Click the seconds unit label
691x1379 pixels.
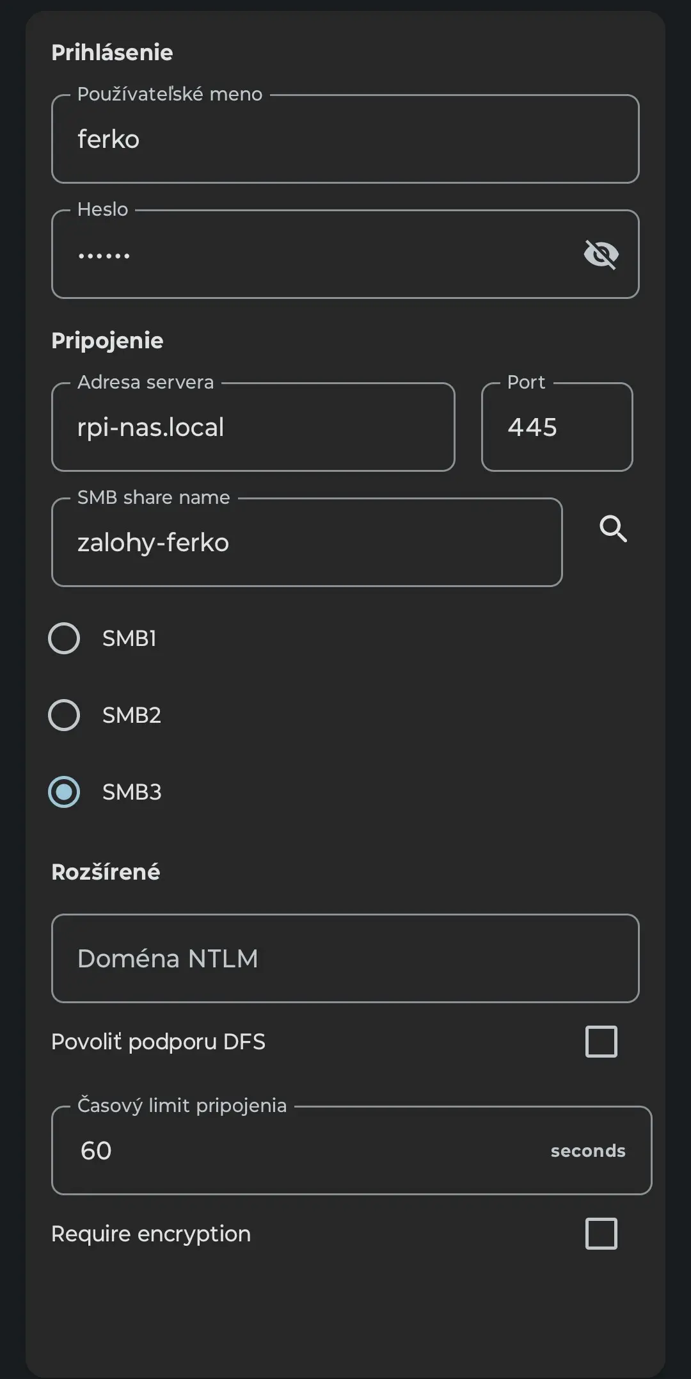587,1150
